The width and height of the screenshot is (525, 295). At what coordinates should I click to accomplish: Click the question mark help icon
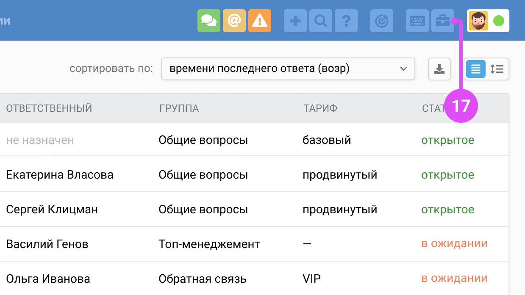click(x=346, y=21)
